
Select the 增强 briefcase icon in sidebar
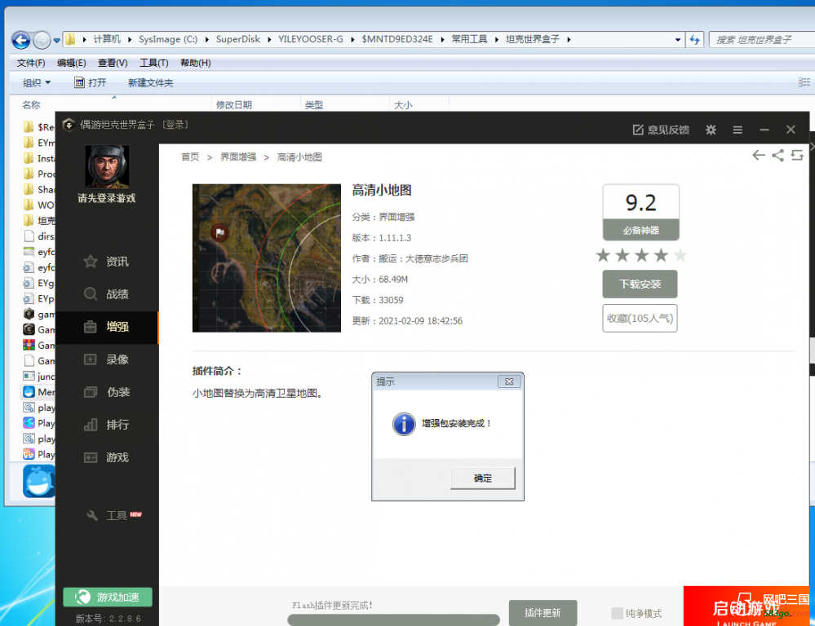click(91, 327)
